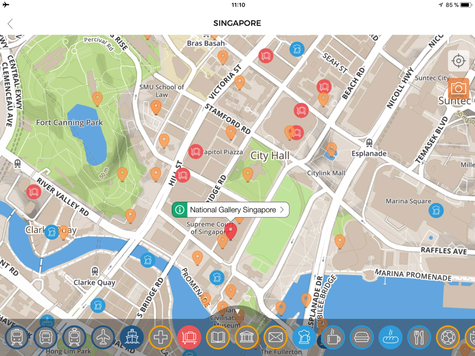Tap The Fullerton label
The width and height of the screenshot is (475, 356).
tap(281, 352)
